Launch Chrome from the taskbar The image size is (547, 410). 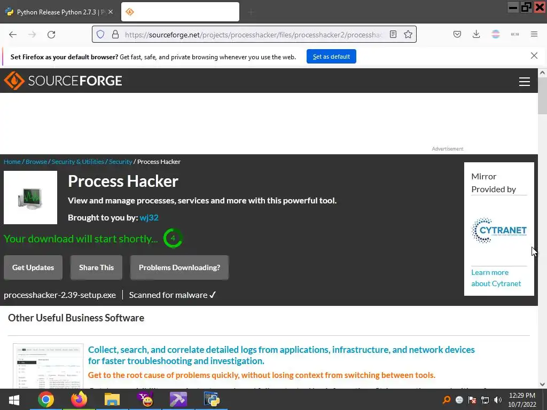[46, 399]
